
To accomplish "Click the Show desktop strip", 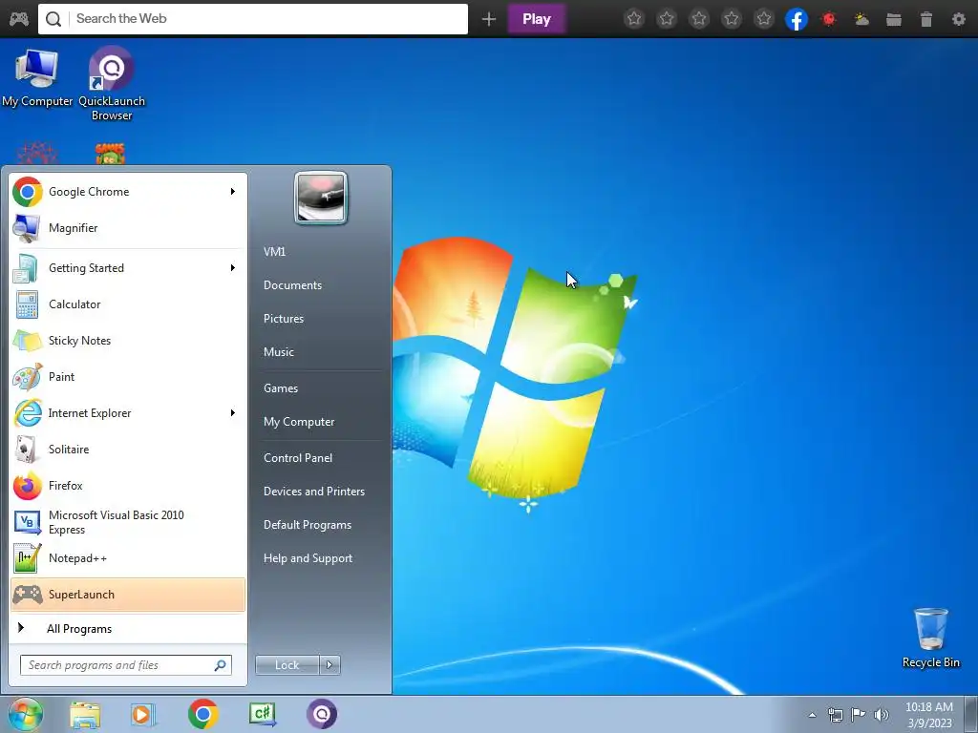I will (971, 714).
